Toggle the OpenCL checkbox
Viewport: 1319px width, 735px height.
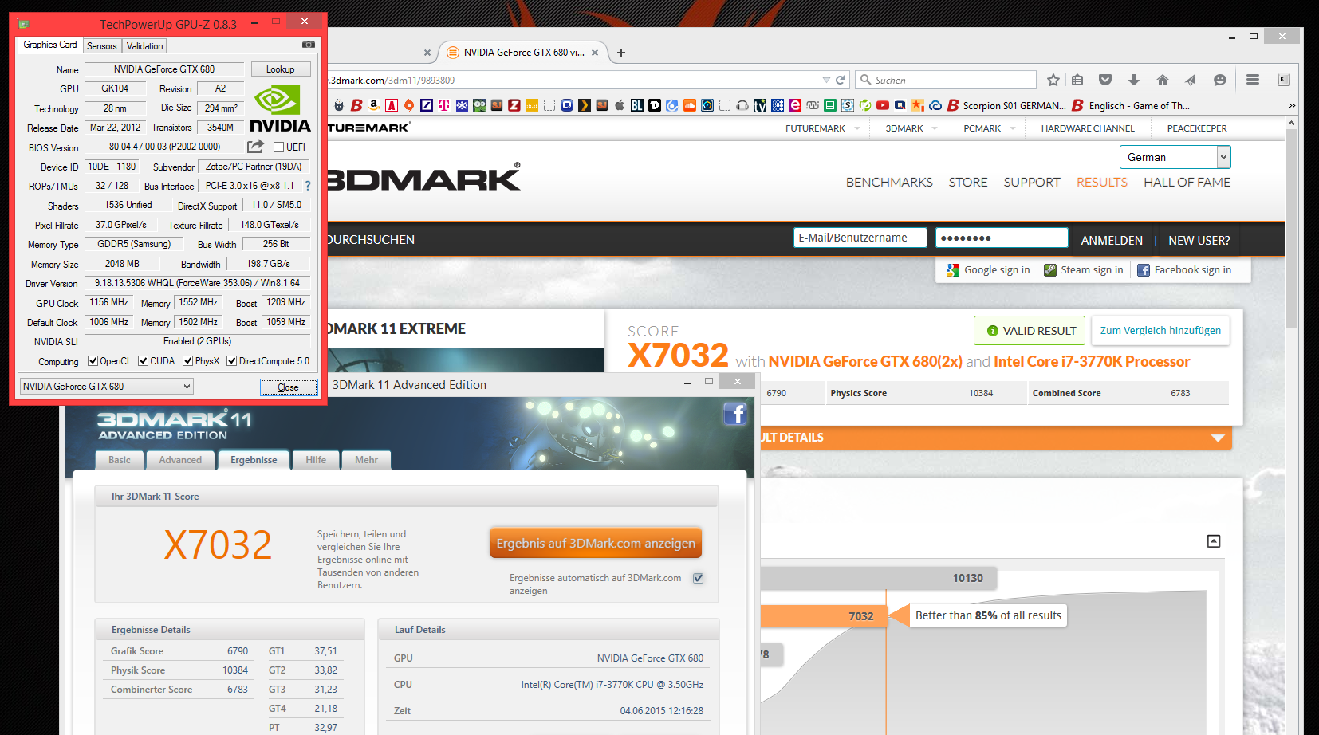coord(93,361)
